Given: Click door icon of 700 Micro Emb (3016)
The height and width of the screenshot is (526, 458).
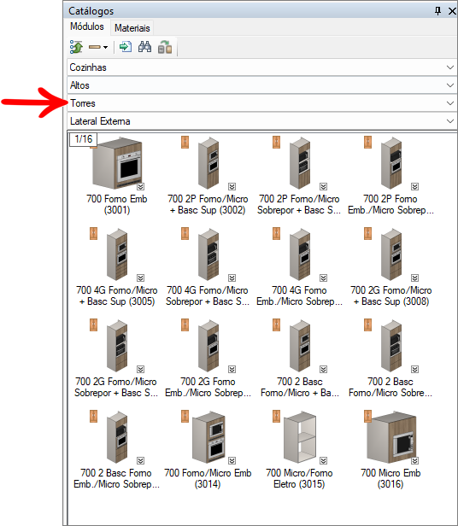Looking at the screenshot, I should click(368, 417).
